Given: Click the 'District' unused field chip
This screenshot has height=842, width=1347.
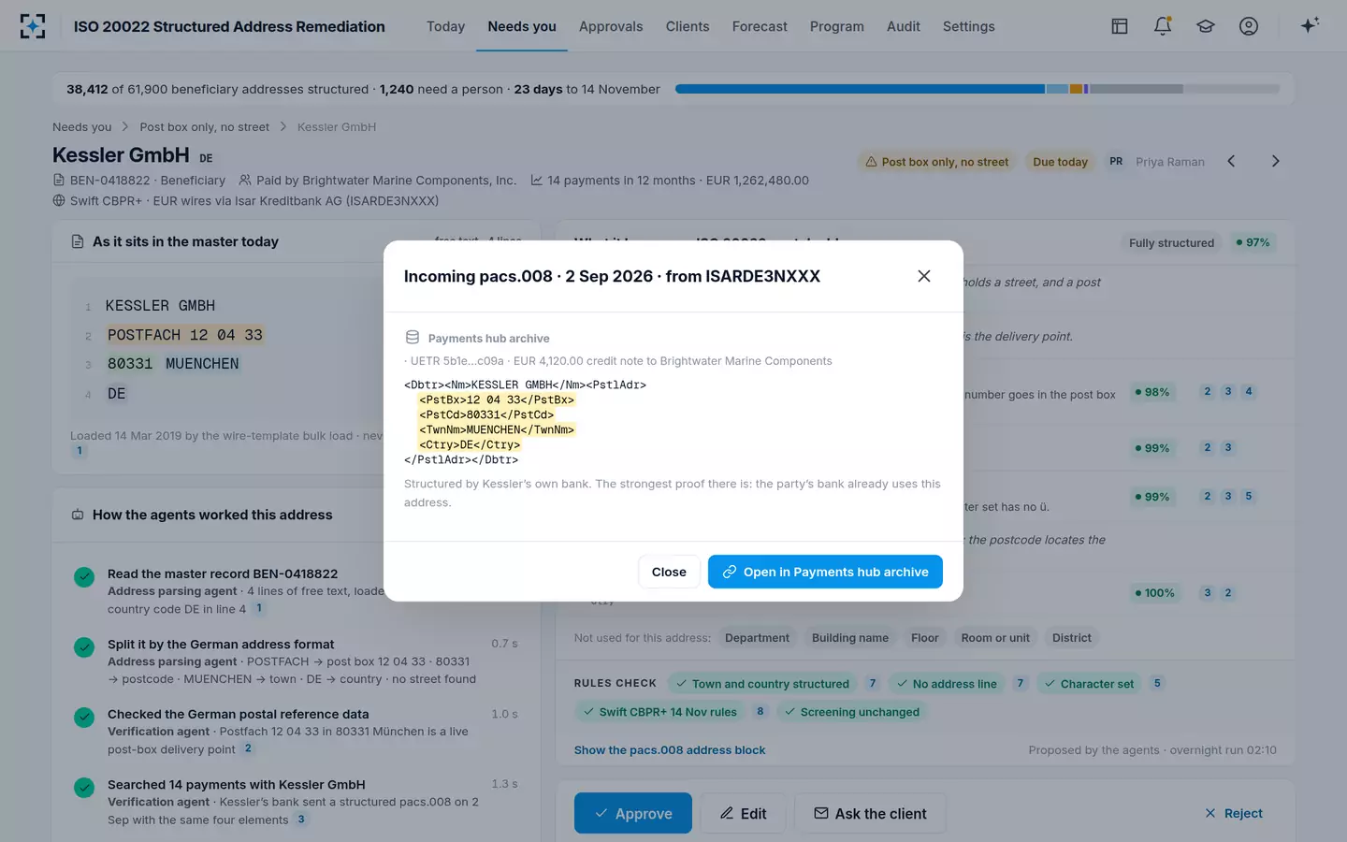Looking at the screenshot, I should pos(1072,638).
